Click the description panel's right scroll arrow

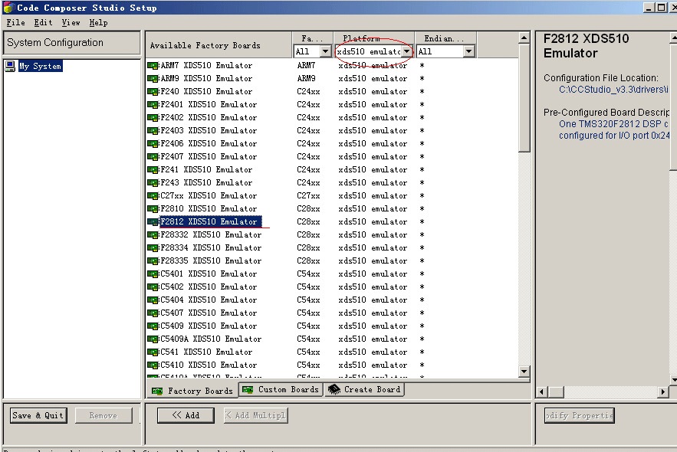point(663,392)
